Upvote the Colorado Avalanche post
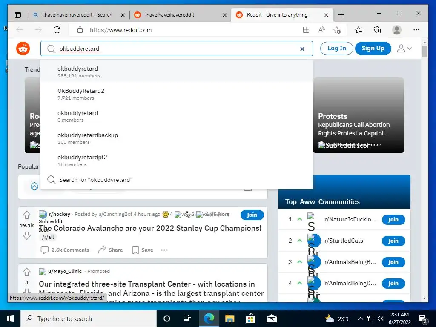 pos(27,215)
